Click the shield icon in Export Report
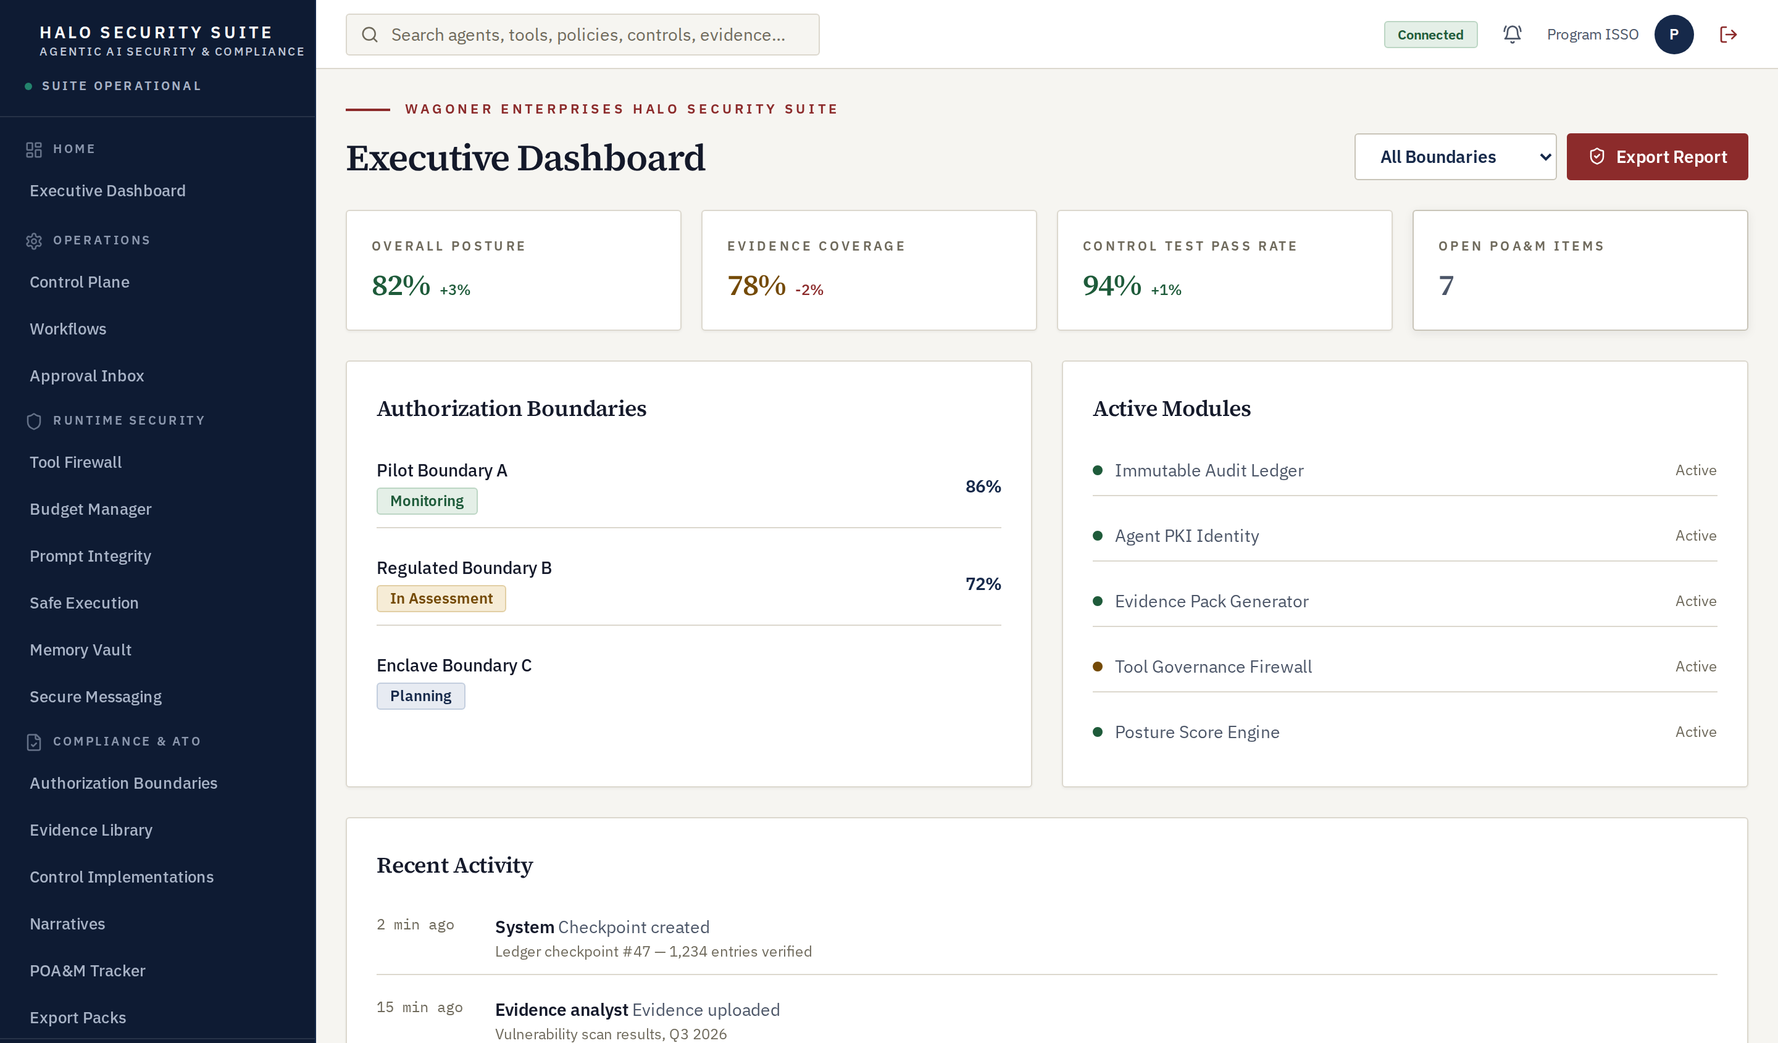The width and height of the screenshot is (1778, 1043). pos(1596,157)
